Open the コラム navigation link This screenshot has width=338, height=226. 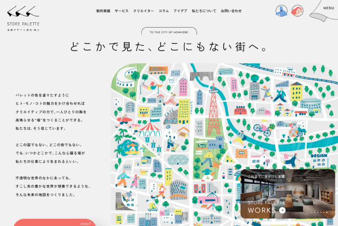coord(164,11)
